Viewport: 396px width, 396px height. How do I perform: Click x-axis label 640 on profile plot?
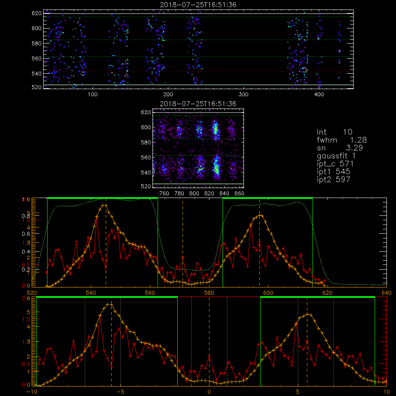[x=386, y=293]
